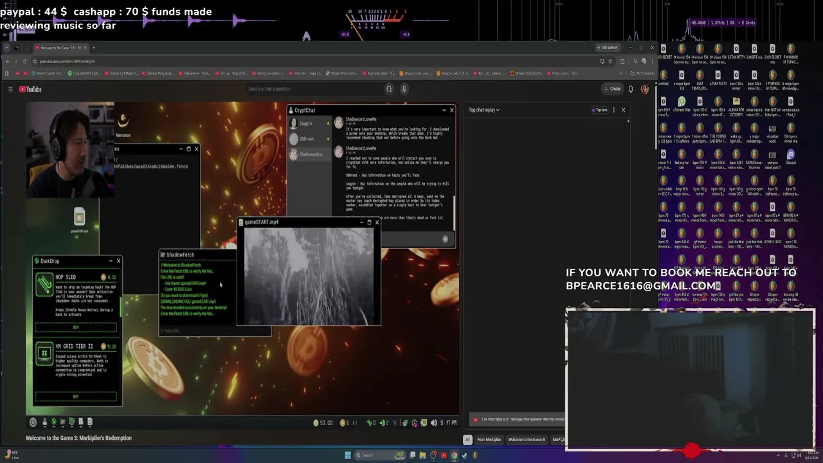Click the speaker icon on the game taskbar

(x=433, y=422)
